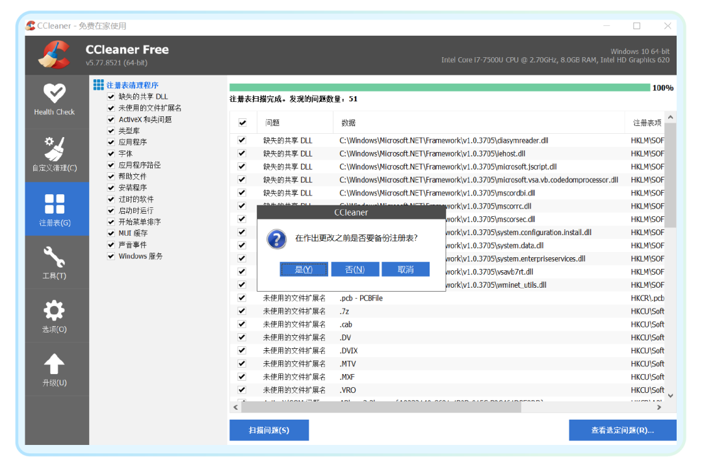Click the 注册表清理程序 heading
Screen dimensions: 702x467
point(132,85)
